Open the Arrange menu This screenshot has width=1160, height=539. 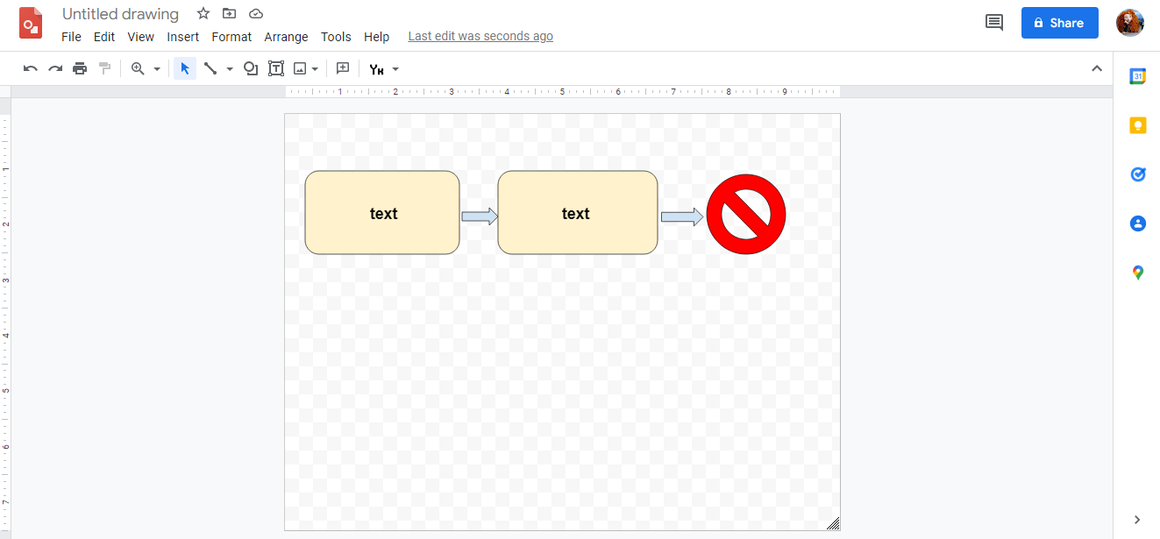286,37
